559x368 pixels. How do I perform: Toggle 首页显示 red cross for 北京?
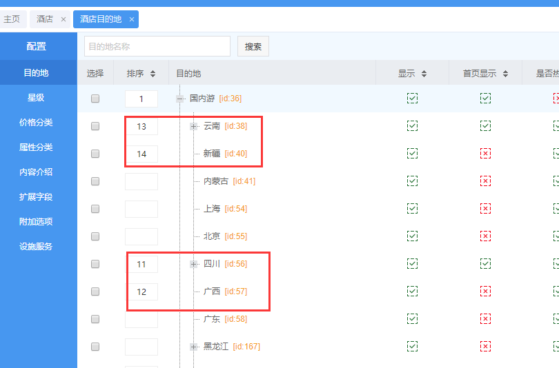(x=485, y=236)
